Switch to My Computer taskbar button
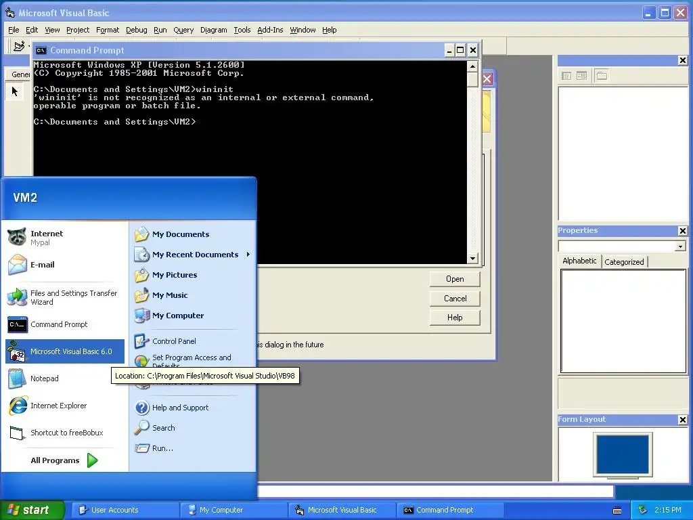This screenshot has height=520, width=693. click(233, 511)
